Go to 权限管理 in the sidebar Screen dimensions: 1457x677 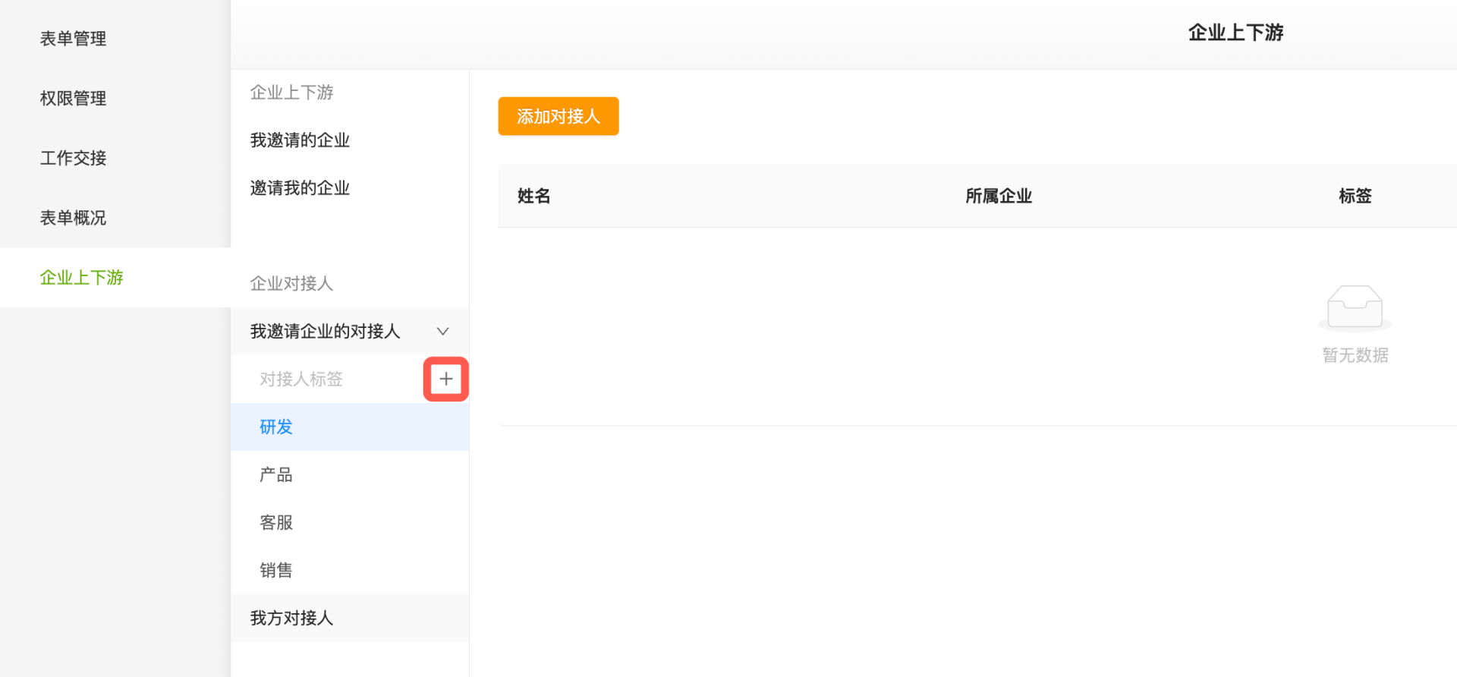tap(73, 99)
